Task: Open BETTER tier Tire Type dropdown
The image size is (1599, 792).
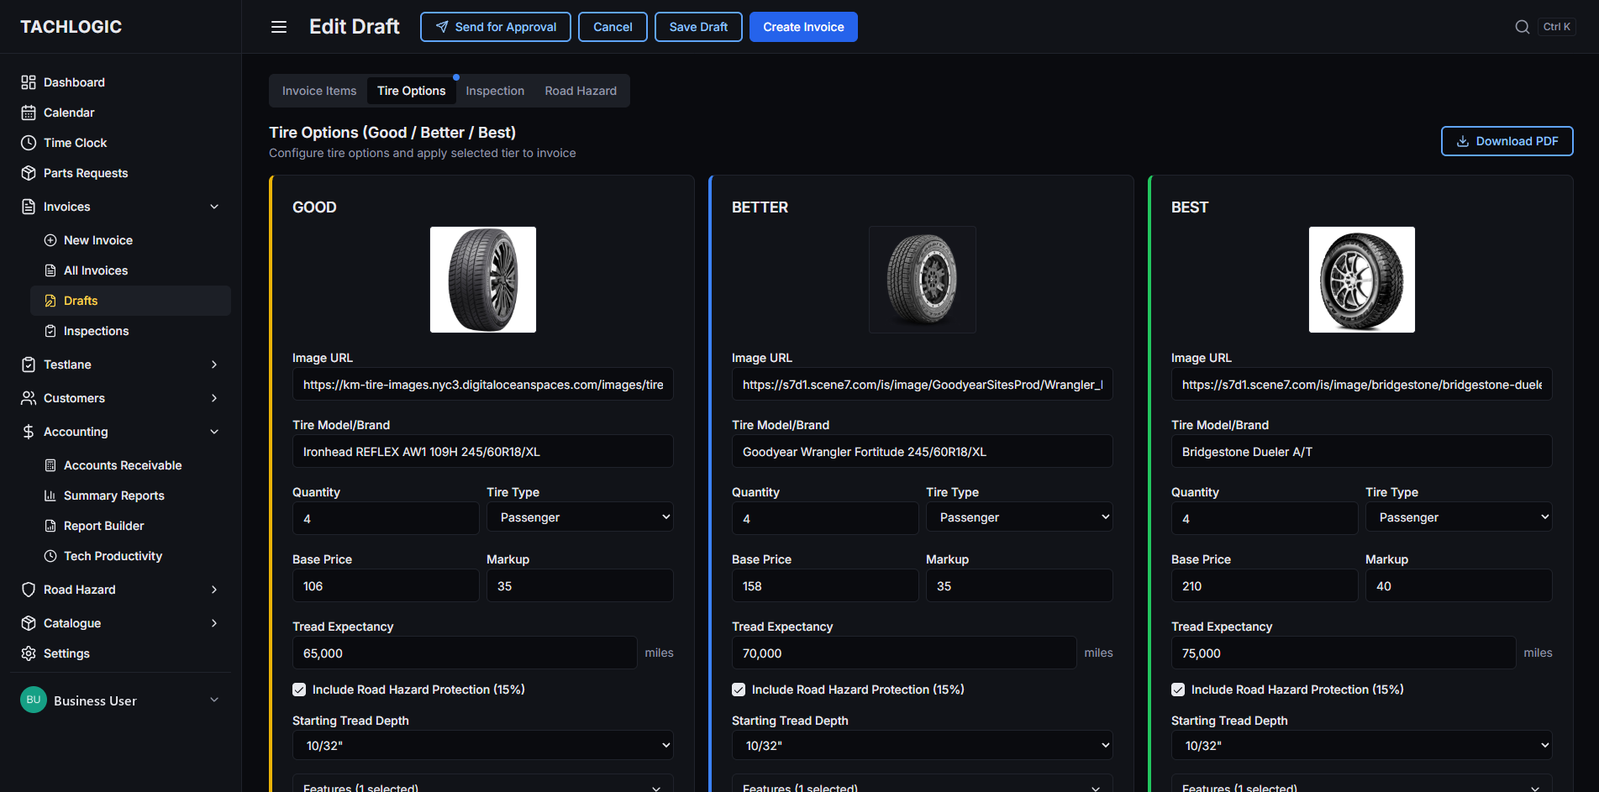Action: click(x=1019, y=517)
